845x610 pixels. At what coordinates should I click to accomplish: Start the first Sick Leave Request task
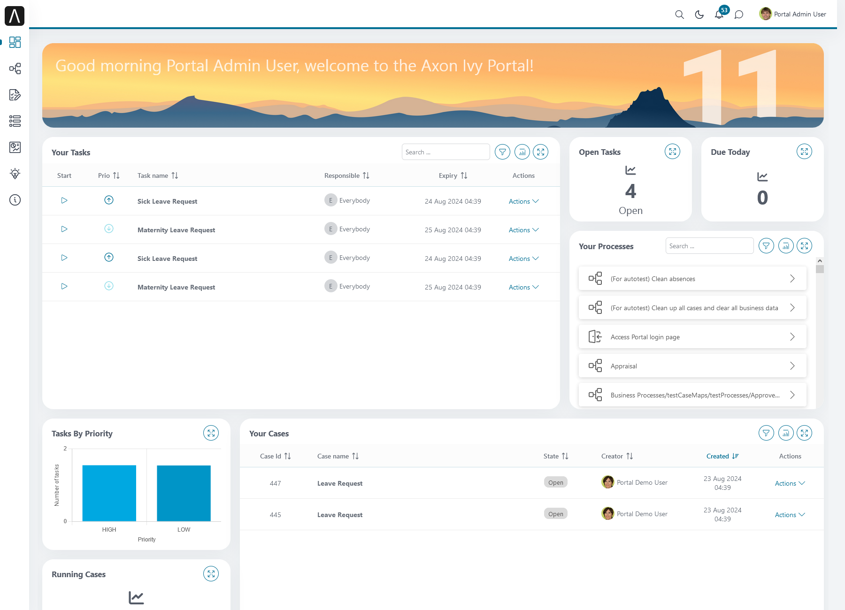tap(64, 200)
